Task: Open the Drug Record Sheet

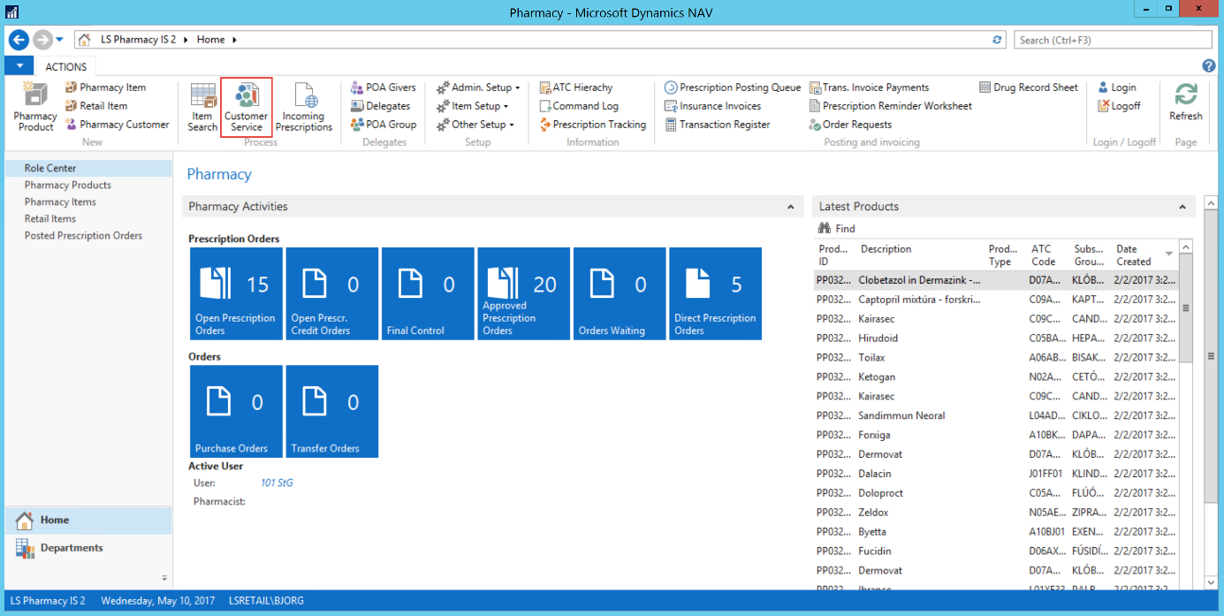Action: [x=1030, y=87]
